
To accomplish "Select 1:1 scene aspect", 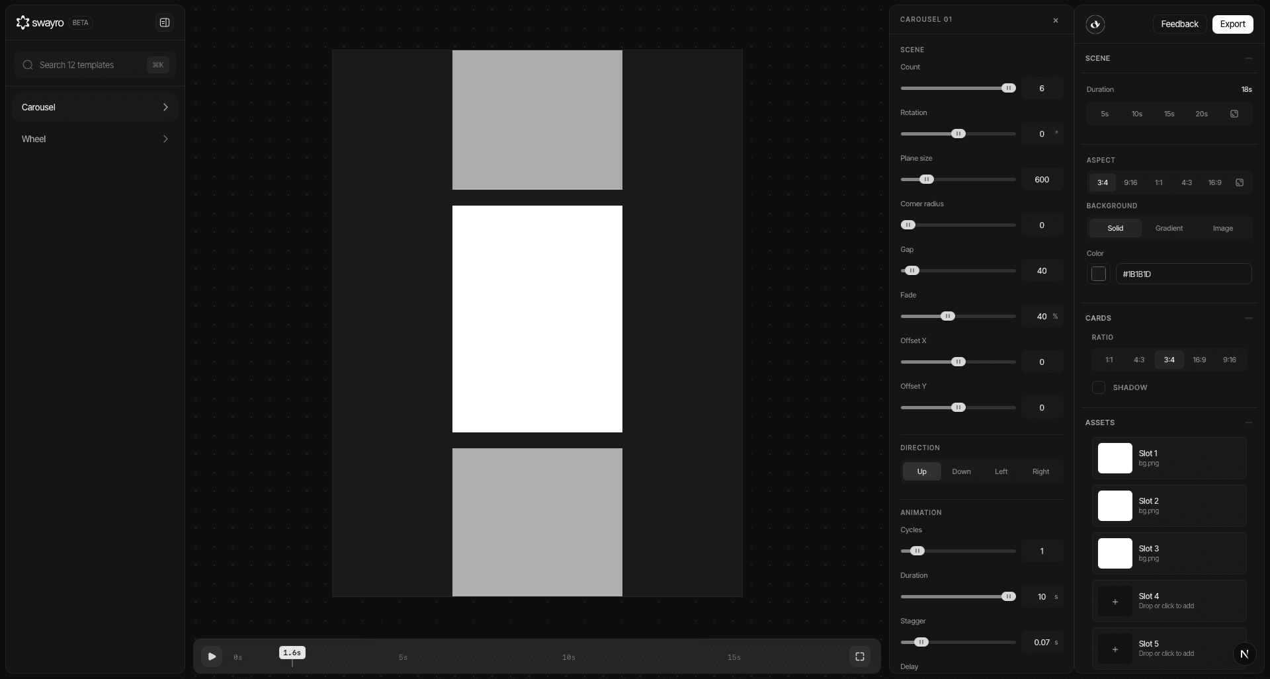I will [x=1159, y=182].
